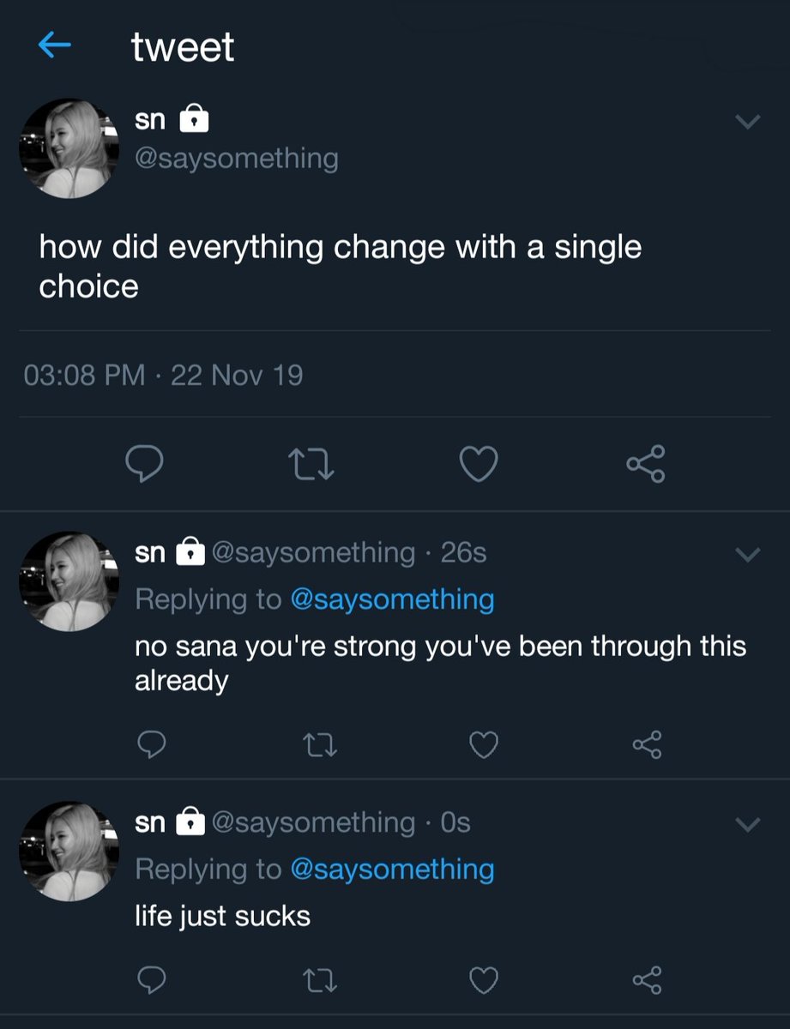Viewport: 790px width, 1029px height.
Task: Share the main tweet
Action: pos(645,464)
